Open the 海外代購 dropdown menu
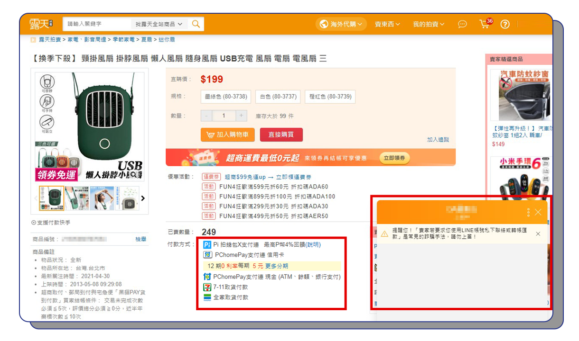 pos(341,24)
